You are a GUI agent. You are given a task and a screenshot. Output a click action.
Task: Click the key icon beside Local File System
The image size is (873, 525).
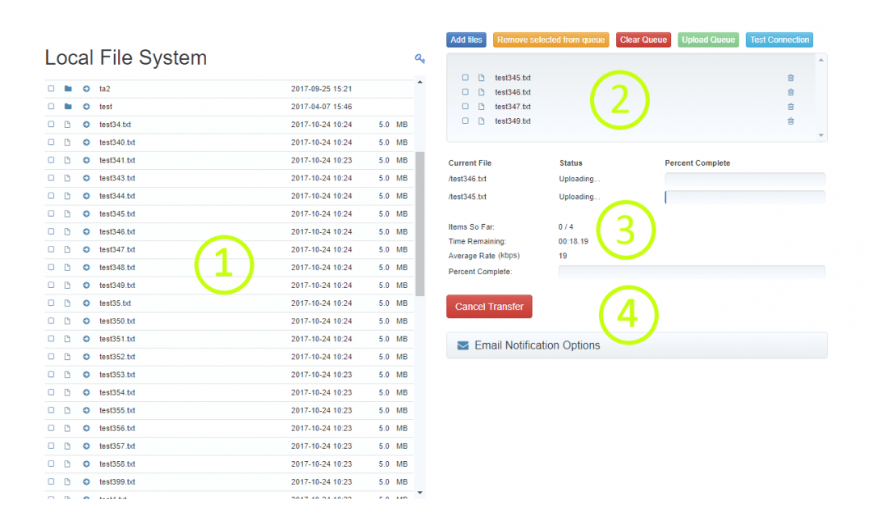pos(420,58)
